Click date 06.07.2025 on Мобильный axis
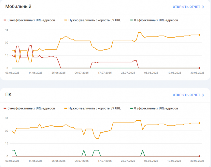This screenshot has height=167, width=211. click(x=82, y=73)
